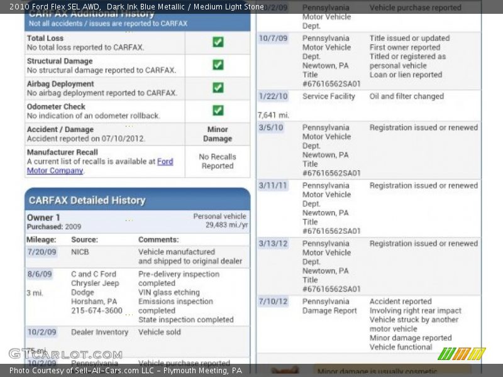This screenshot has height=377, width=503.
Task: Select the 8/6/09 date entry
Action: 40,274
